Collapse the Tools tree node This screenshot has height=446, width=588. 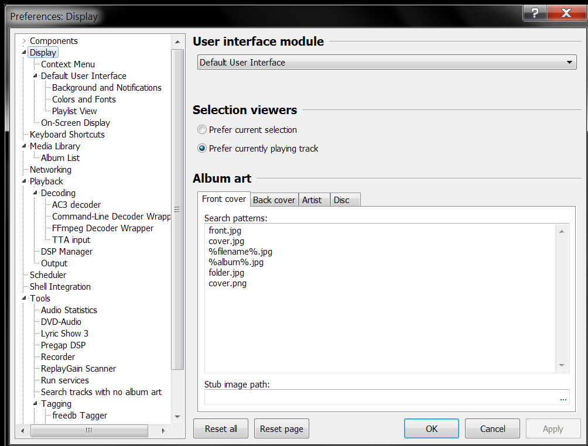coord(24,299)
